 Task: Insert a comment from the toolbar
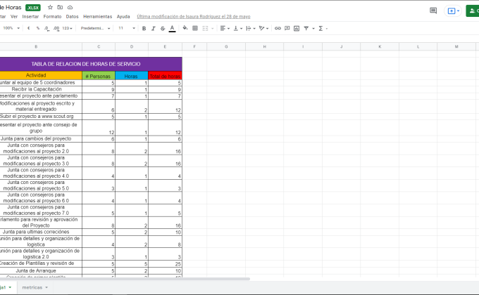(287, 28)
